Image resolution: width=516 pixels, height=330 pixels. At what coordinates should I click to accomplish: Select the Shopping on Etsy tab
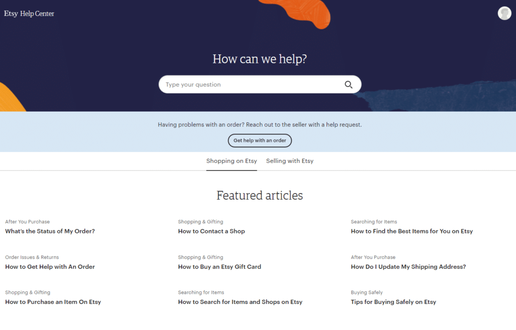pos(231,161)
